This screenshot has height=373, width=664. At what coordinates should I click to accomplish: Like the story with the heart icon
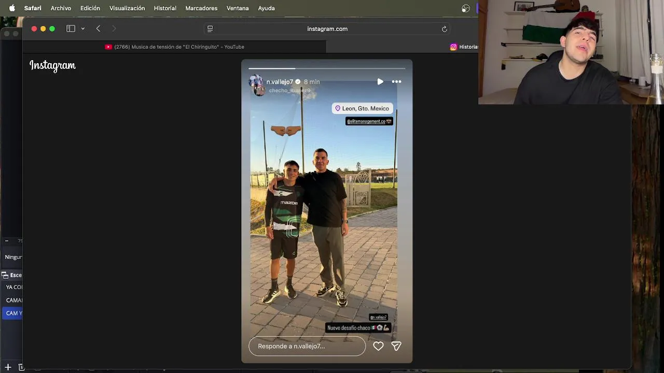point(378,346)
